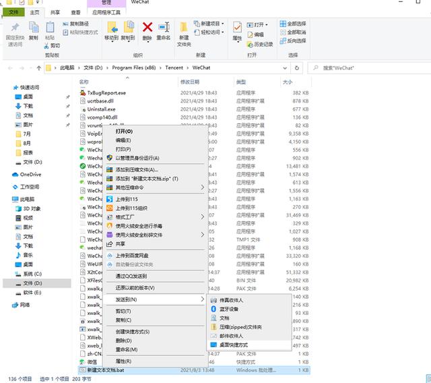Click the 重命名 icon in ribbon
This screenshot has width=431, height=383.
[164, 27]
